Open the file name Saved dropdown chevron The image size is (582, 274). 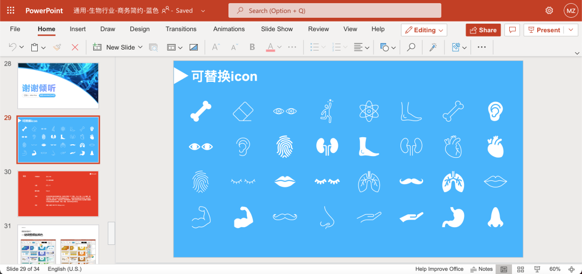(x=203, y=11)
